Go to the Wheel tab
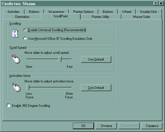 [127, 11]
